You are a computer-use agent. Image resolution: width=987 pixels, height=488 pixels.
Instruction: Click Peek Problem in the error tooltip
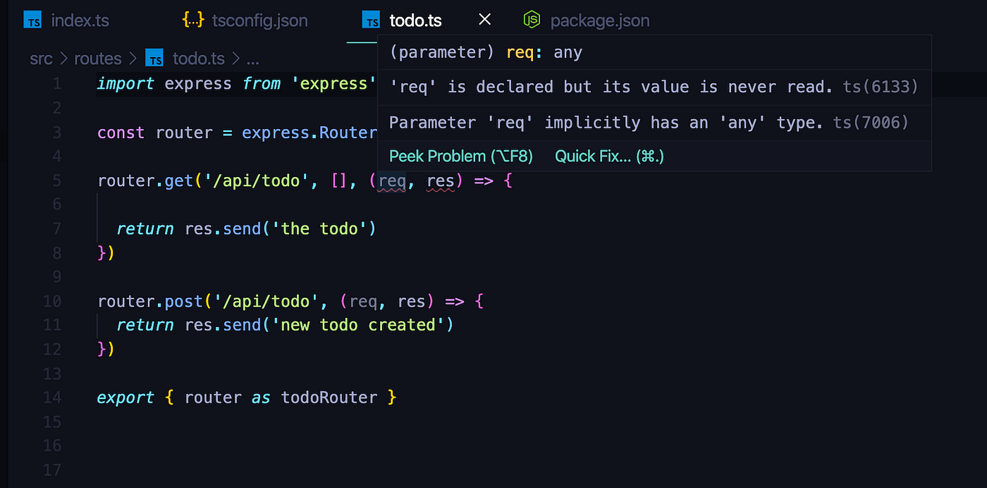[x=461, y=156]
